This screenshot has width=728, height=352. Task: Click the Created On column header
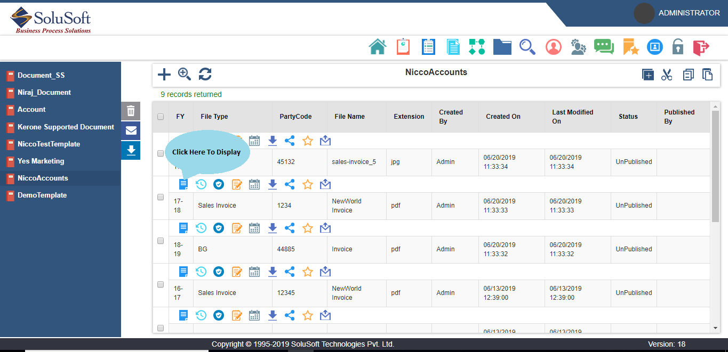pyautogui.click(x=503, y=117)
